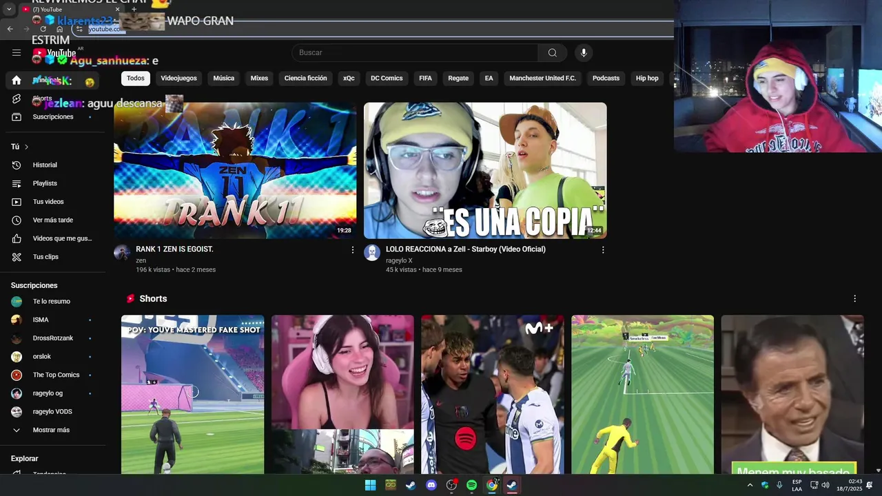This screenshot has width=882, height=496.
Task: Select the DC Comics filter chip
Action: (387, 78)
